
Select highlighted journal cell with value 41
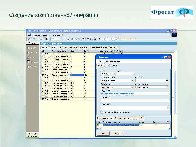coord(77,75)
